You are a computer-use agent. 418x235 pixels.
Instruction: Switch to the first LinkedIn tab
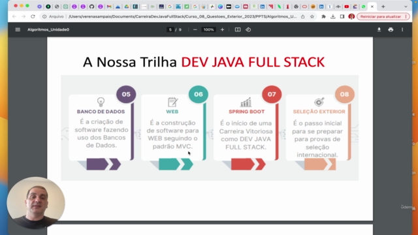[263, 7]
